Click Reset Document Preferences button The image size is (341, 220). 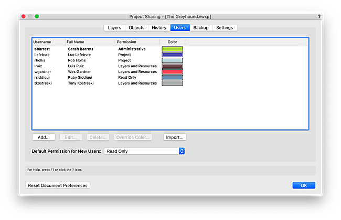[58, 185]
